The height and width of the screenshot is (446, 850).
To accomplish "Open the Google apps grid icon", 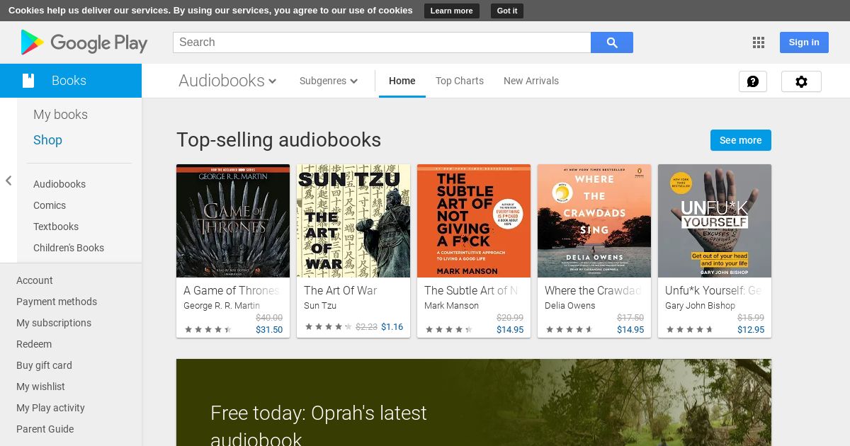I will [x=759, y=42].
